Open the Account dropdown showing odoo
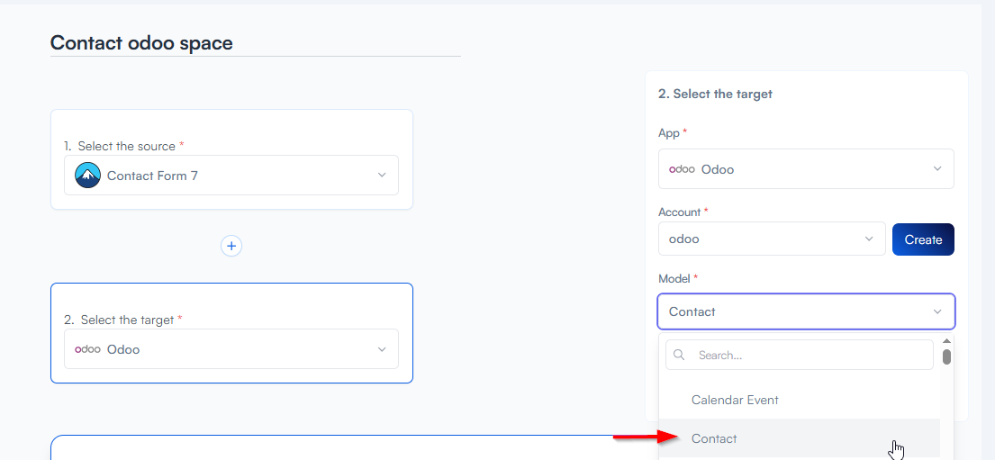Image resolution: width=995 pixels, height=460 pixels. coord(771,239)
